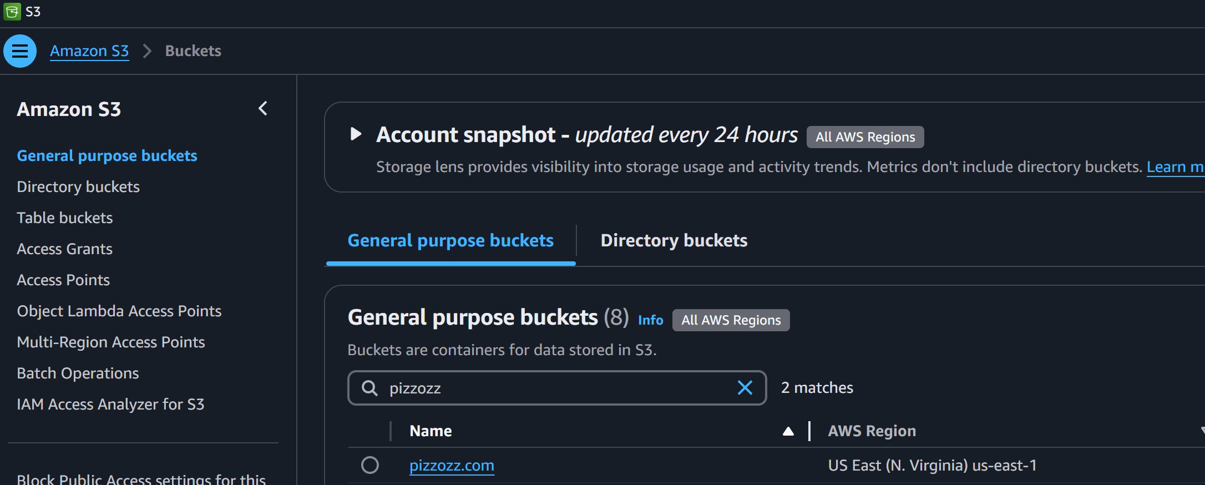Open the Storage lens Learn more link
Viewport: 1205px width, 485px height.
click(x=1175, y=167)
